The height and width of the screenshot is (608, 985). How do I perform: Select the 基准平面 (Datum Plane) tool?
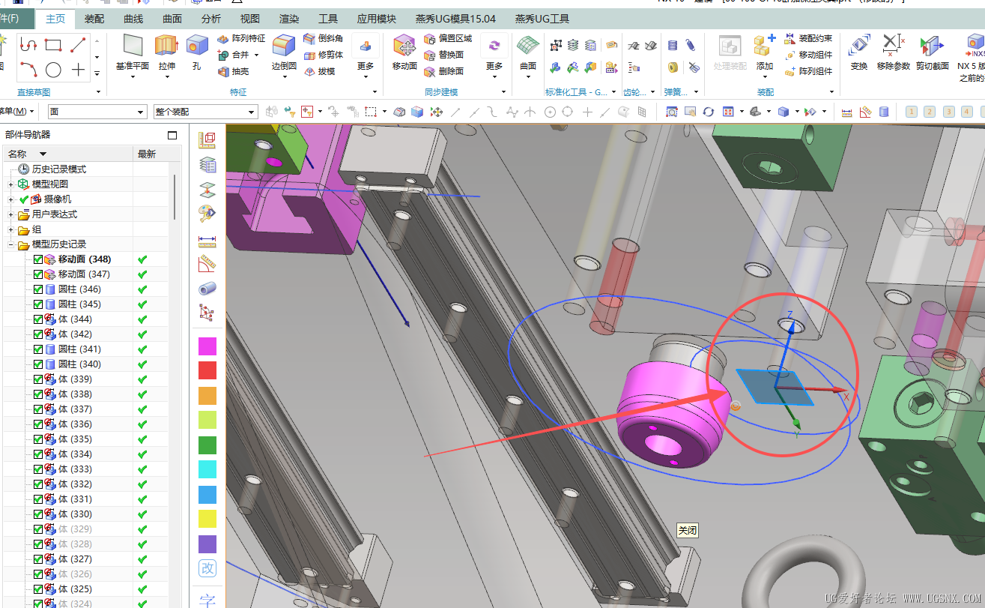(x=133, y=47)
